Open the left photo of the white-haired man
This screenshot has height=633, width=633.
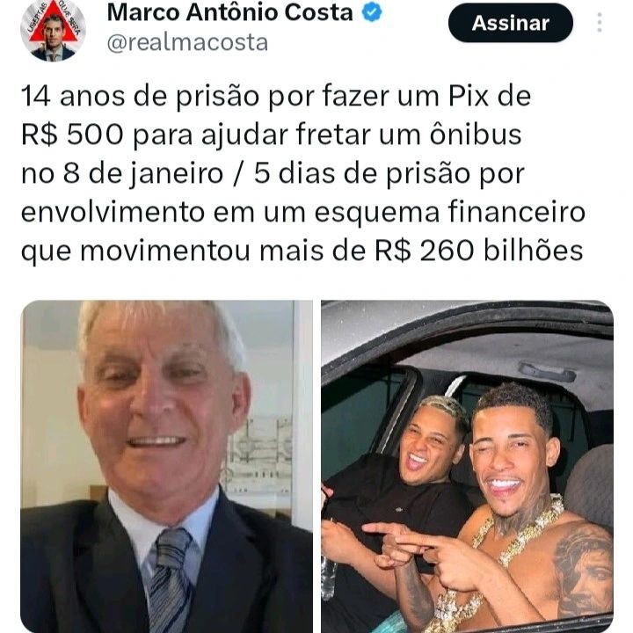coord(166,466)
